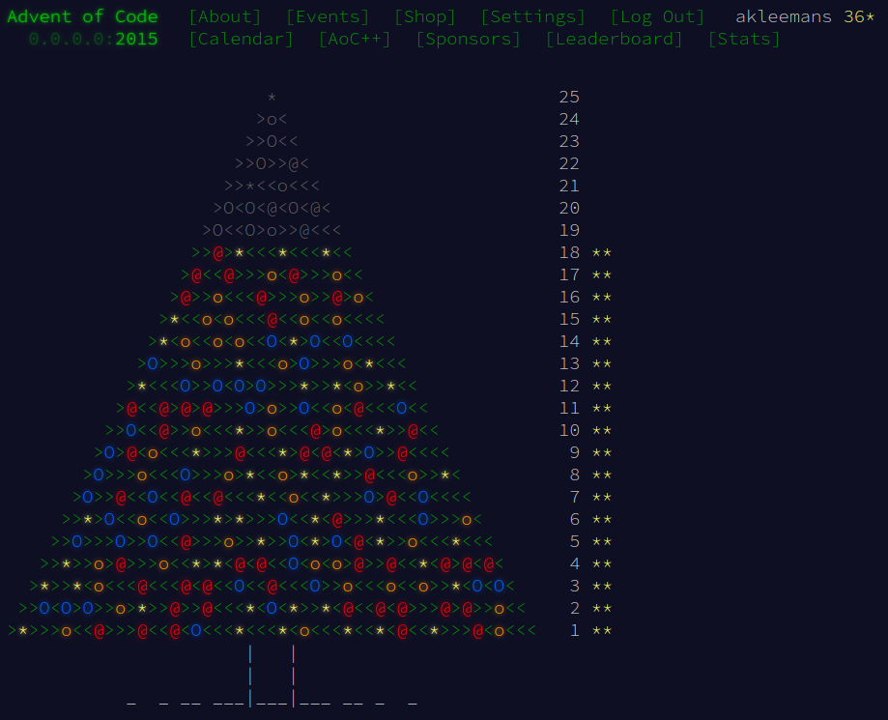Viewport: 888px width, 720px height.
Task: Click the 2015 year label
Action: coord(136,40)
